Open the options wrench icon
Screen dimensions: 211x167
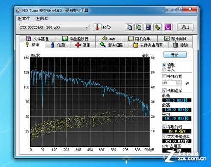[x=157, y=27]
